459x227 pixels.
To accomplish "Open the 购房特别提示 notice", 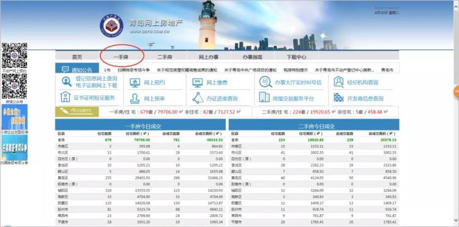I will tap(296, 70).
